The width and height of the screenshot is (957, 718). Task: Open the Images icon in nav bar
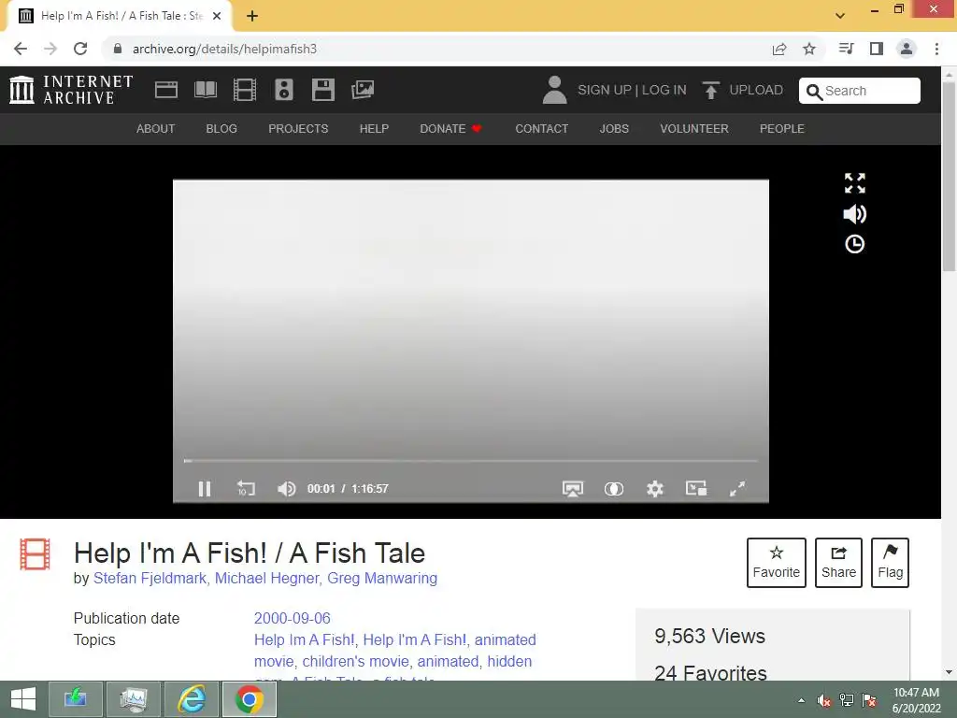pos(363,90)
